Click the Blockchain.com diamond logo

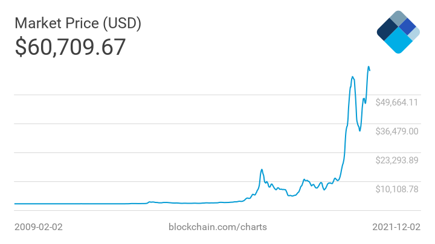398,32
